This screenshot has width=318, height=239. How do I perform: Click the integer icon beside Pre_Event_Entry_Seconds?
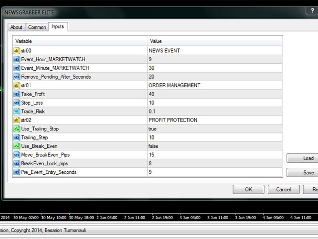16,172
